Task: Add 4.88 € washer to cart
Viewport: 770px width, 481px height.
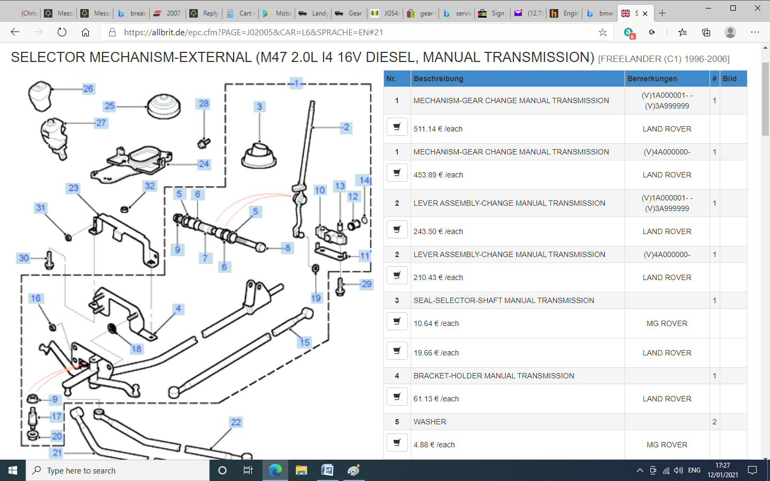Action: point(397,443)
